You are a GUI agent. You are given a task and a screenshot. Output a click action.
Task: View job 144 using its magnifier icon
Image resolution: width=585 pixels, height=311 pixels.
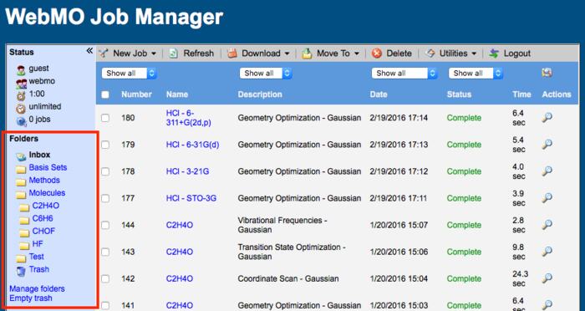pyautogui.click(x=547, y=225)
